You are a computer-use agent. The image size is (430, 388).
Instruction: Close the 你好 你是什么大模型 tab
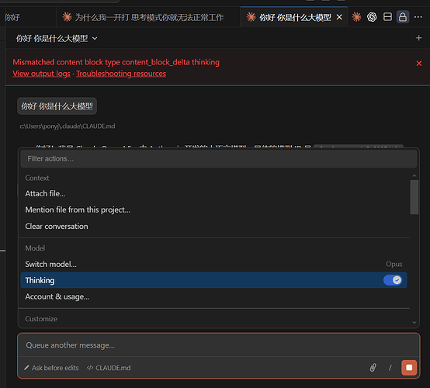[x=339, y=17]
